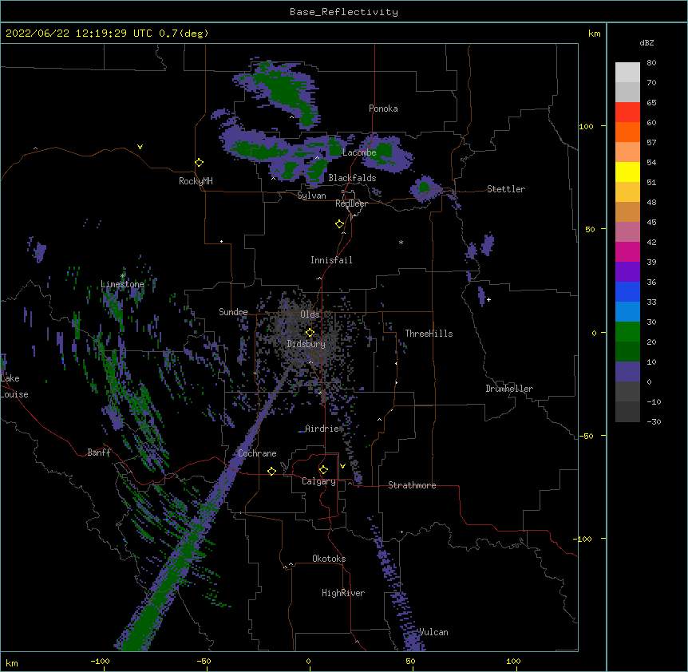Click the yellow marker west of Calgary near Cochrane
688x672 pixels.
tap(271, 471)
